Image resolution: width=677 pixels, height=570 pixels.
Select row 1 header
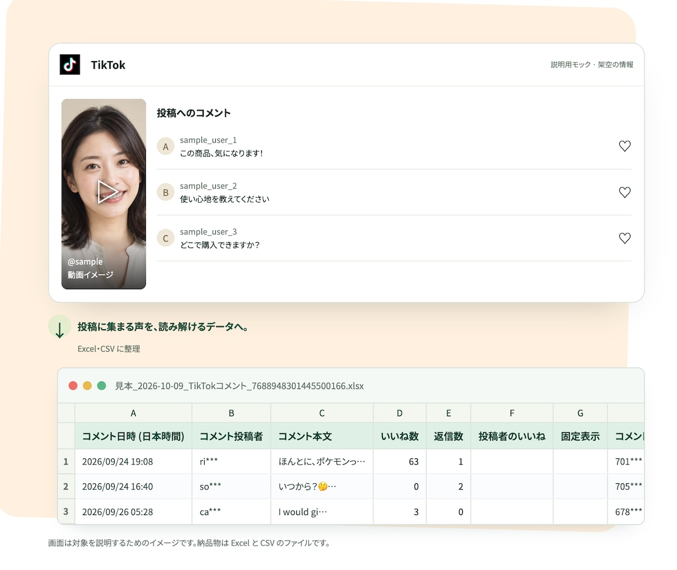66,461
